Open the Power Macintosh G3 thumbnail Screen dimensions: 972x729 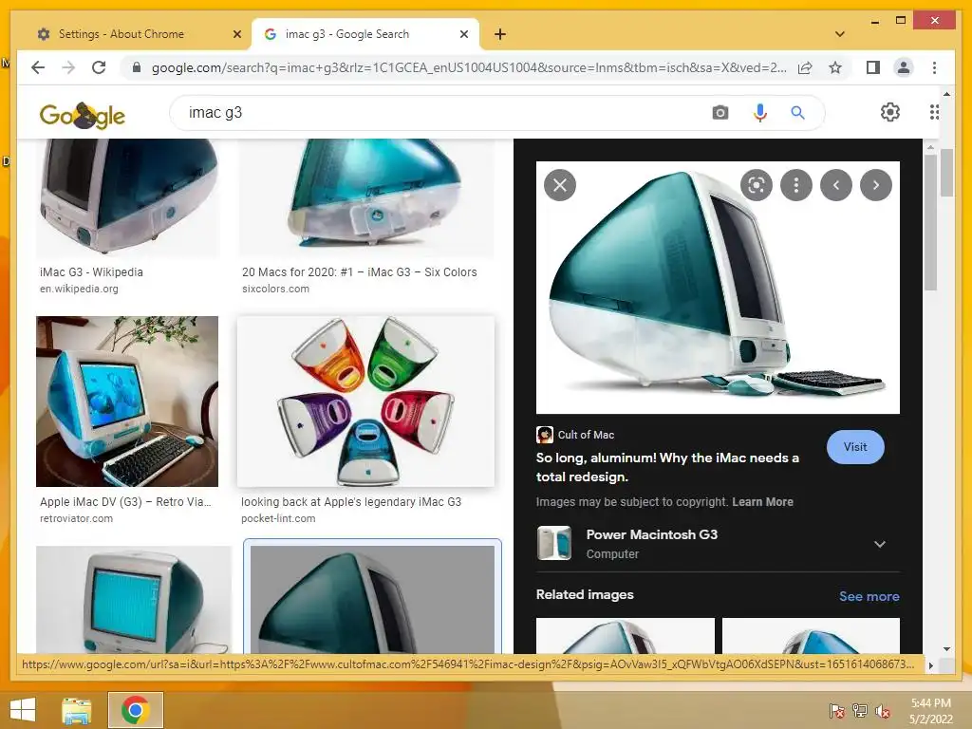(553, 543)
